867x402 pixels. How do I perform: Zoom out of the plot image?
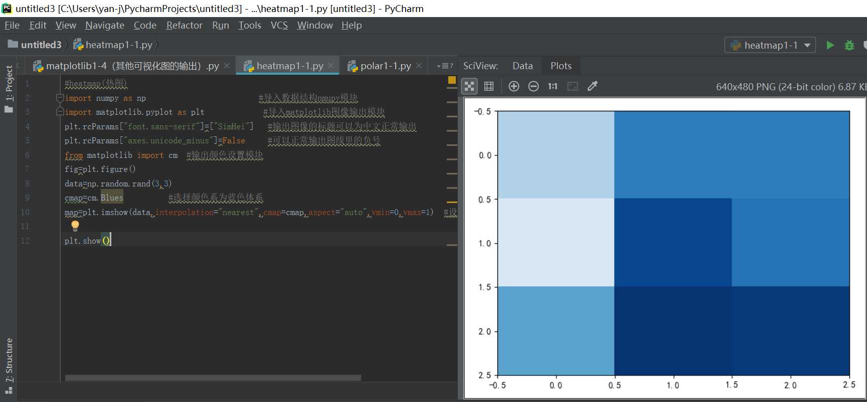pyautogui.click(x=534, y=86)
